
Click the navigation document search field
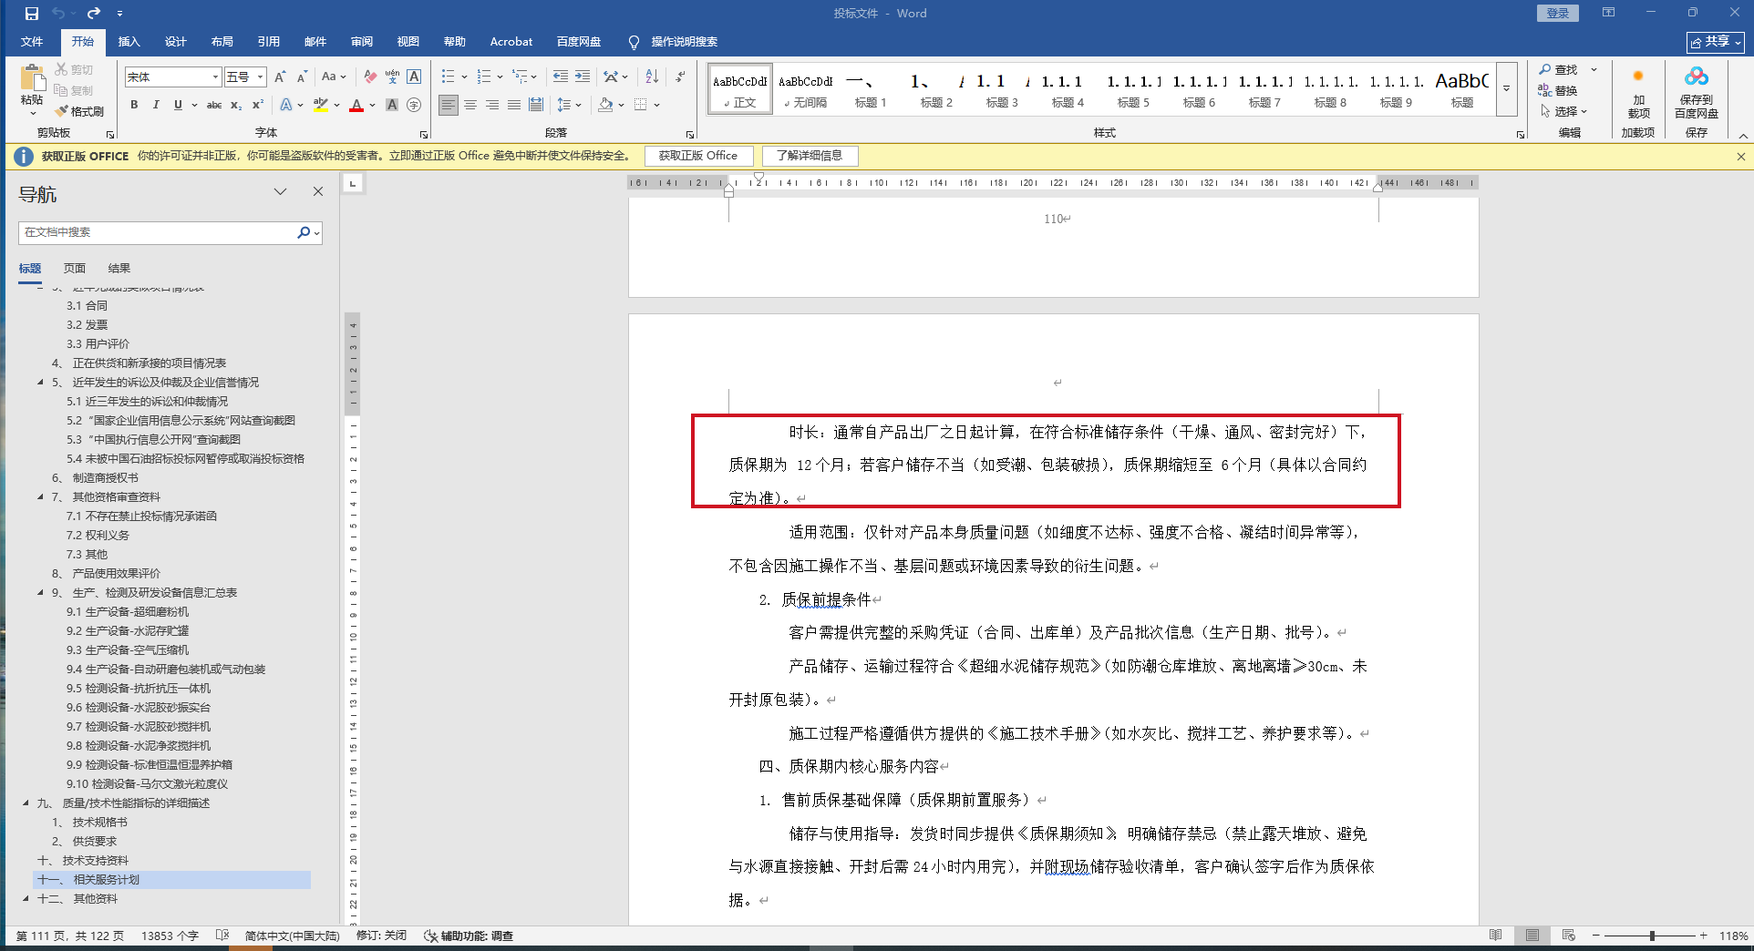[x=157, y=232]
